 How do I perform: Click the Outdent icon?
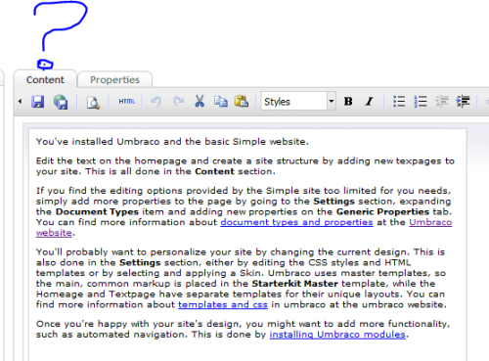coord(442,102)
